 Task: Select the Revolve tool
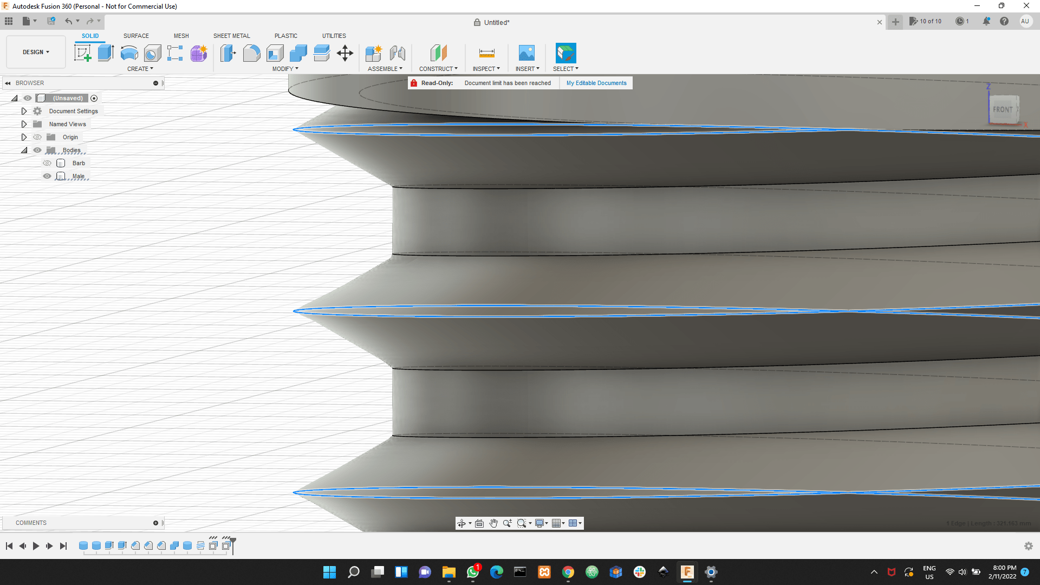(128, 53)
